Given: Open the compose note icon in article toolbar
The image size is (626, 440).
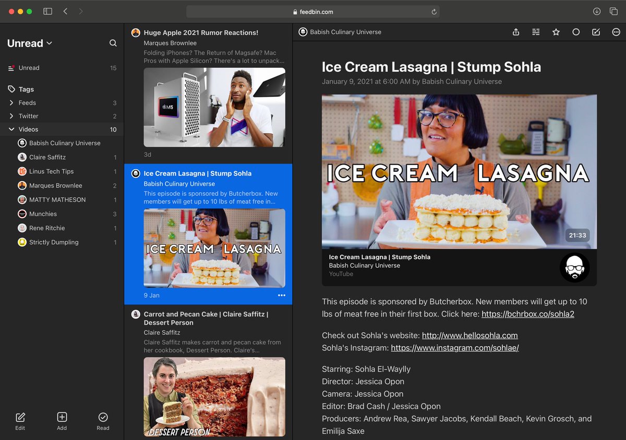Looking at the screenshot, I should pos(596,32).
